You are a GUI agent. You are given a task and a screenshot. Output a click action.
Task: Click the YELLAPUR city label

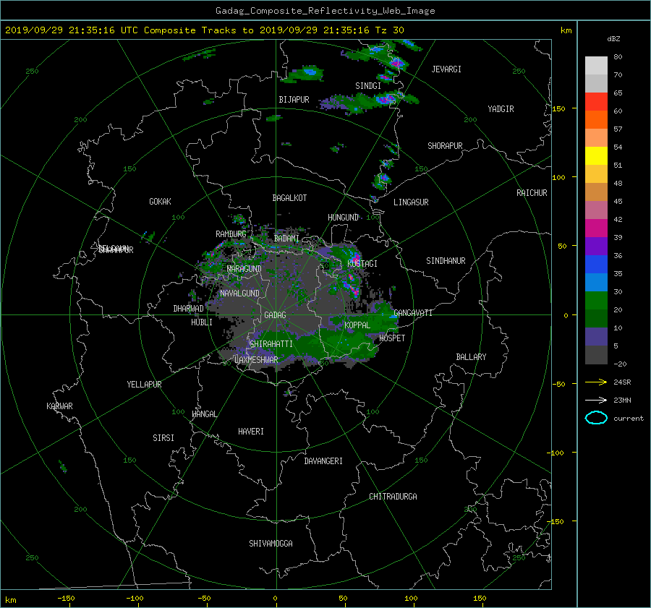pos(144,385)
